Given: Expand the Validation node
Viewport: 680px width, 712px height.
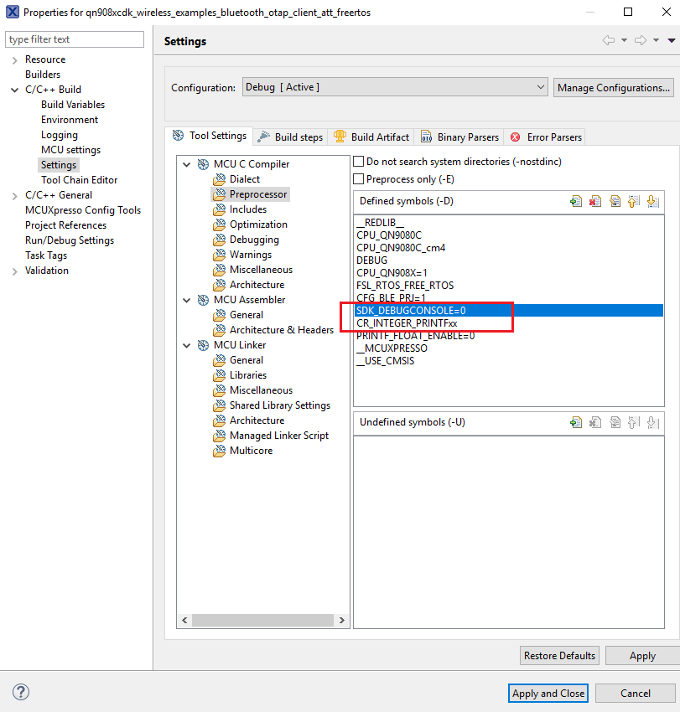Looking at the screenshot, I should [x=14, y=271].
